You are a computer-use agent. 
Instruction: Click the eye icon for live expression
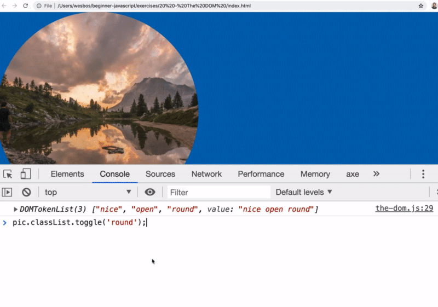[150, 192]
